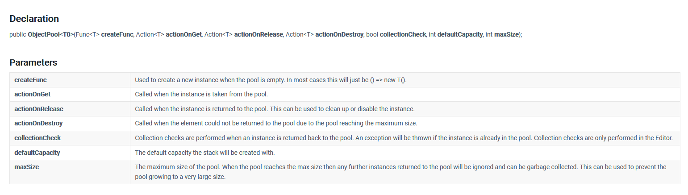688x195 pixels.
Task: Click the createFunc description about new T()
Action: click(271, 80)
